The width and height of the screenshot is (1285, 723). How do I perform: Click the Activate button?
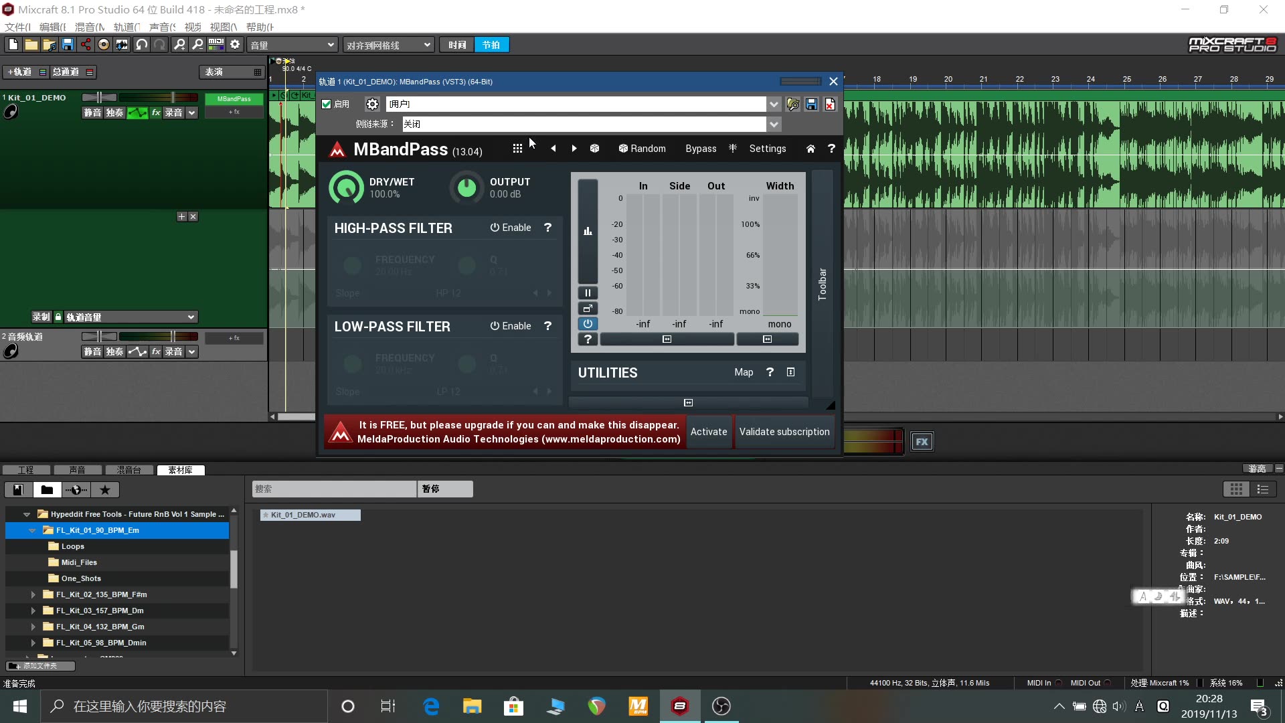coord(709,432)
